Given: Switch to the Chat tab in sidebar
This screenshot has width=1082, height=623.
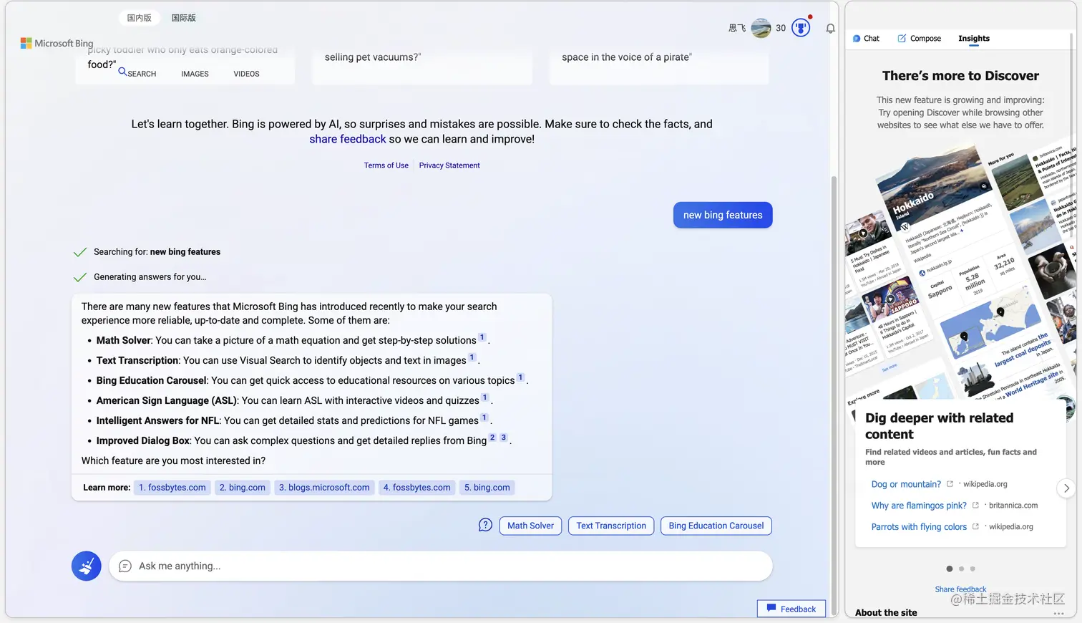Looking at the screenshot, I should [x=866, y=39].
